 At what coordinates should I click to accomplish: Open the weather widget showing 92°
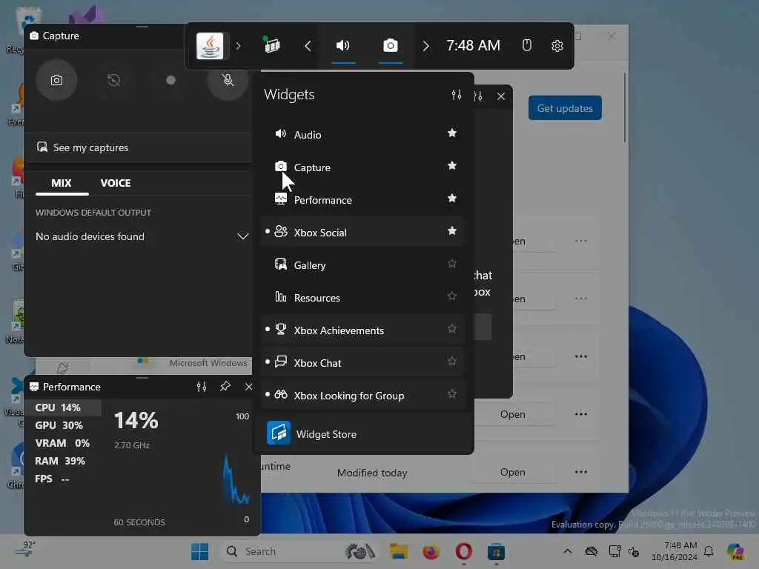(24, 550)
